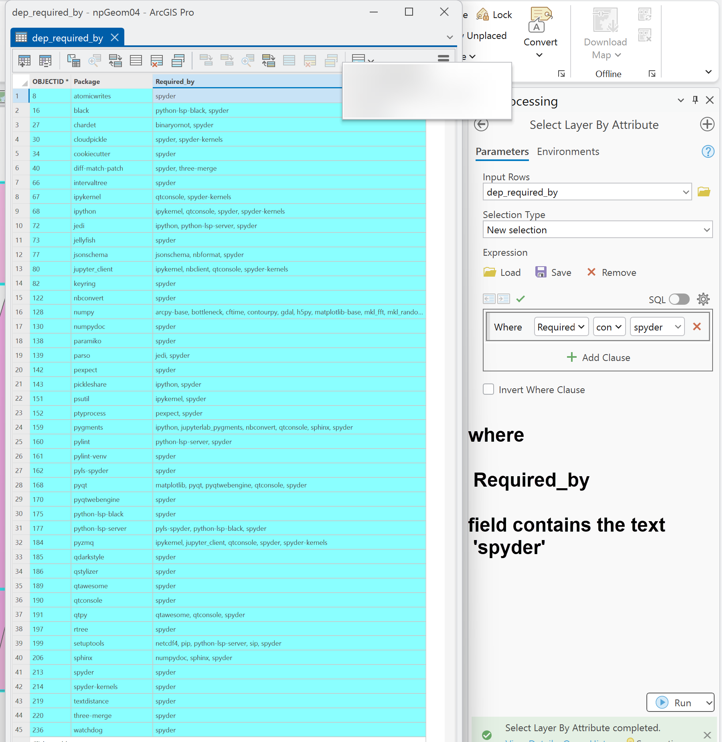This screenshot has width=723, height=742.
Task: Click the Sync offline map icon
Action: click(x=645, y=15)
